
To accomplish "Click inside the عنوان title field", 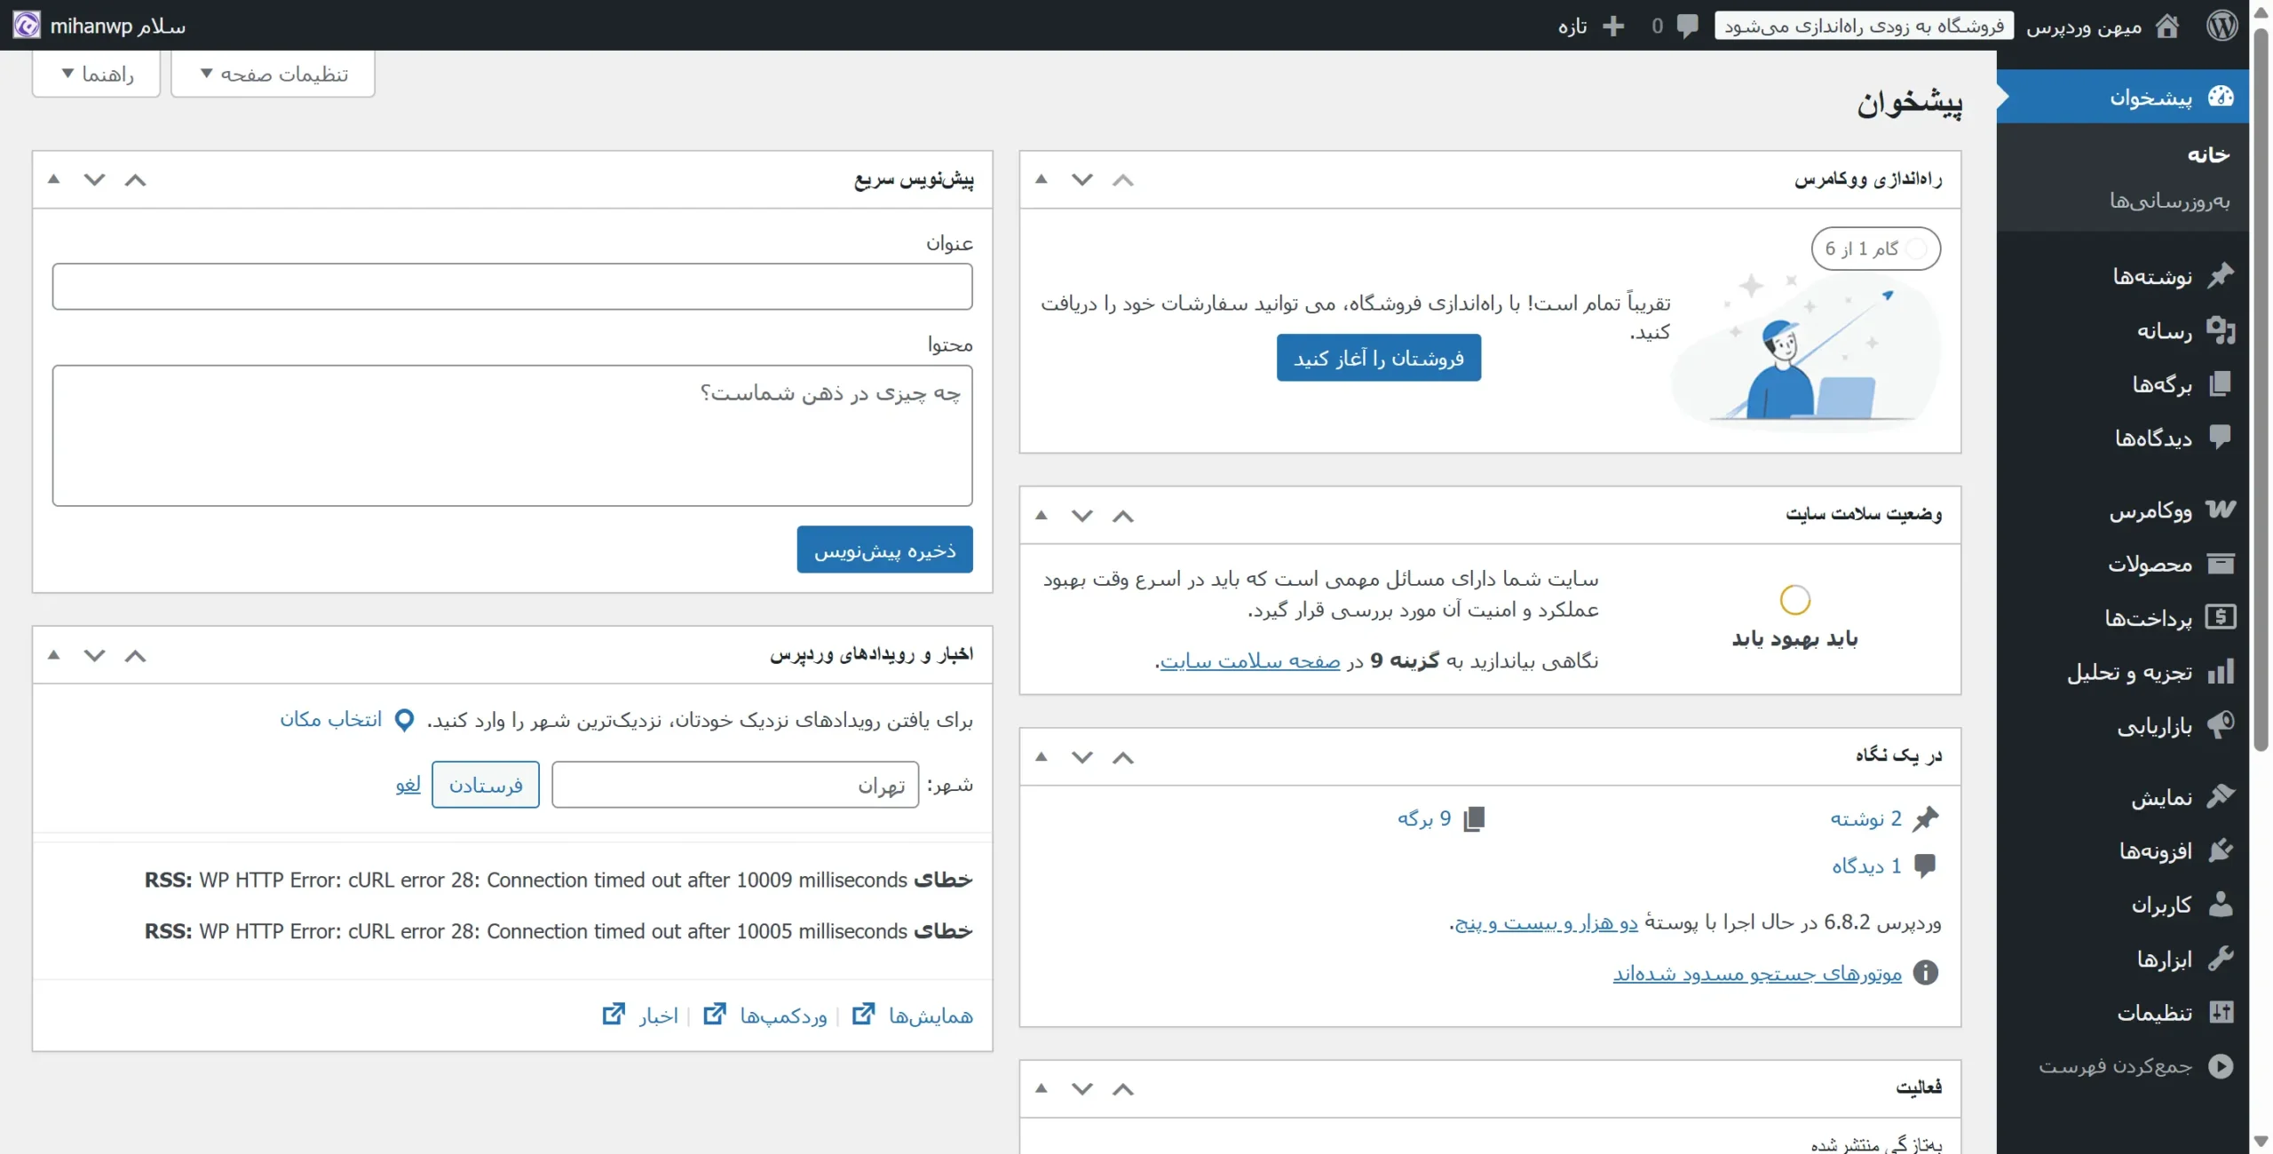I will pos(512,286).
